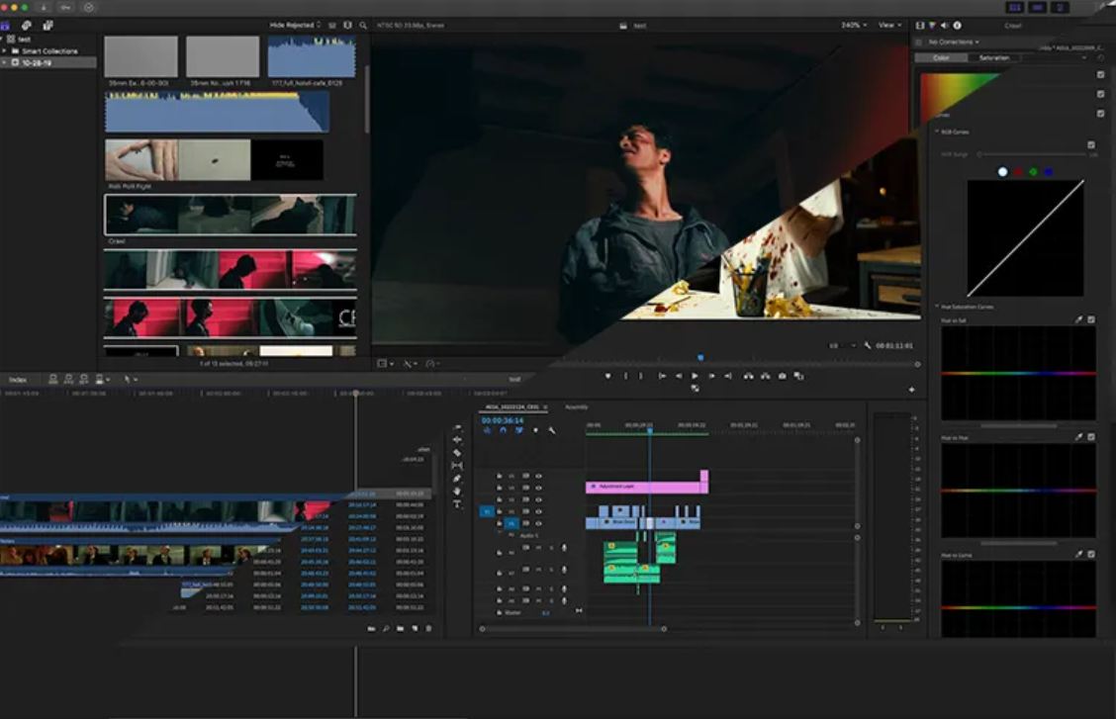Click the play button under the viewer
1116x719 pixels.
tap(695, 376)
